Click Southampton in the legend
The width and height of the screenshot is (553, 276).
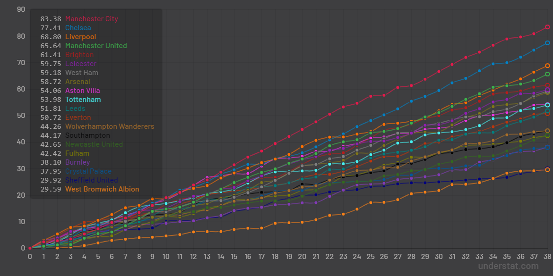pos(87,135)
